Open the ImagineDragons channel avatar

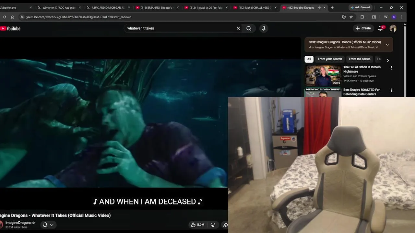[x=1, y=225]
